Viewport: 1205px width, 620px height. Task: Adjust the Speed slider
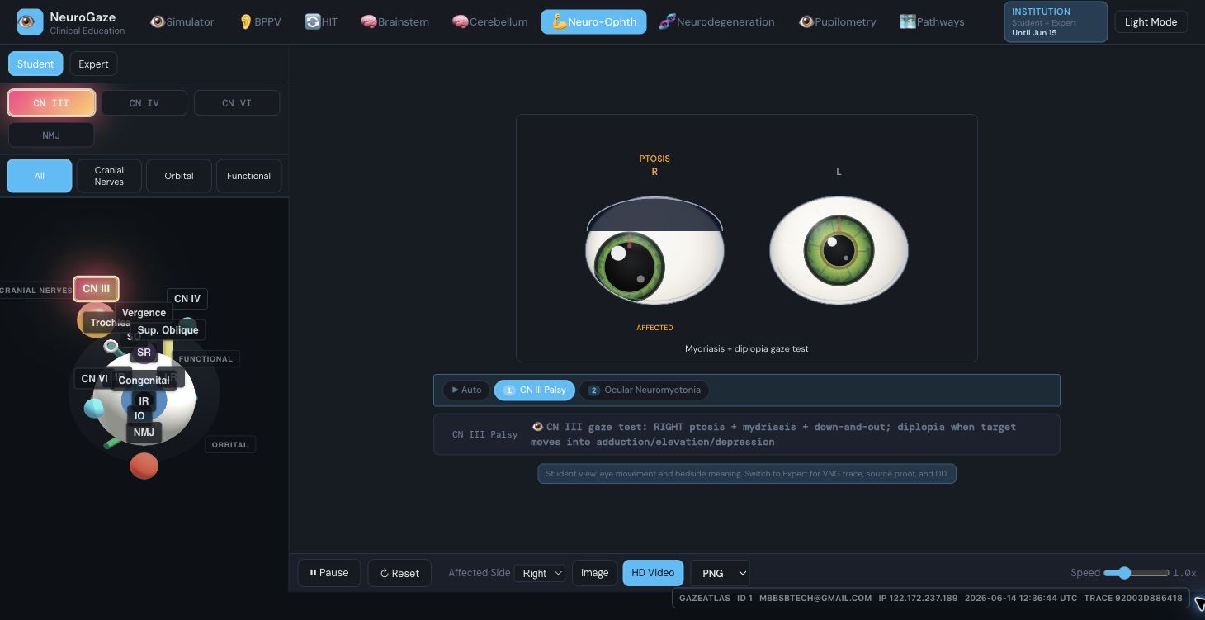pos(1136,572)
